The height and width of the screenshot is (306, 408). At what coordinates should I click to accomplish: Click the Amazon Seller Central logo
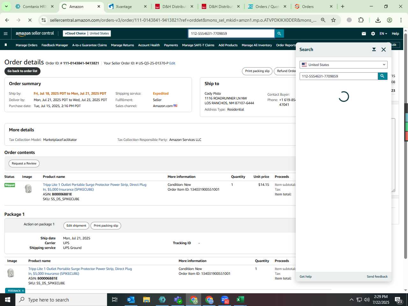(x=35, y=33)
